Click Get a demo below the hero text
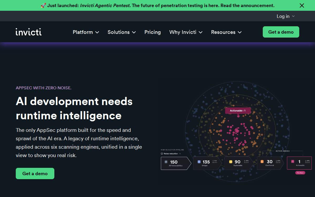315x197 pixels. (x=35, y=173)
